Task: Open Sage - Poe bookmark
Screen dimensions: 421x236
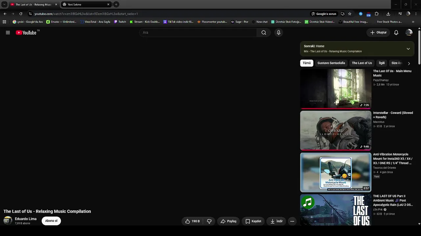Action: 239,22
